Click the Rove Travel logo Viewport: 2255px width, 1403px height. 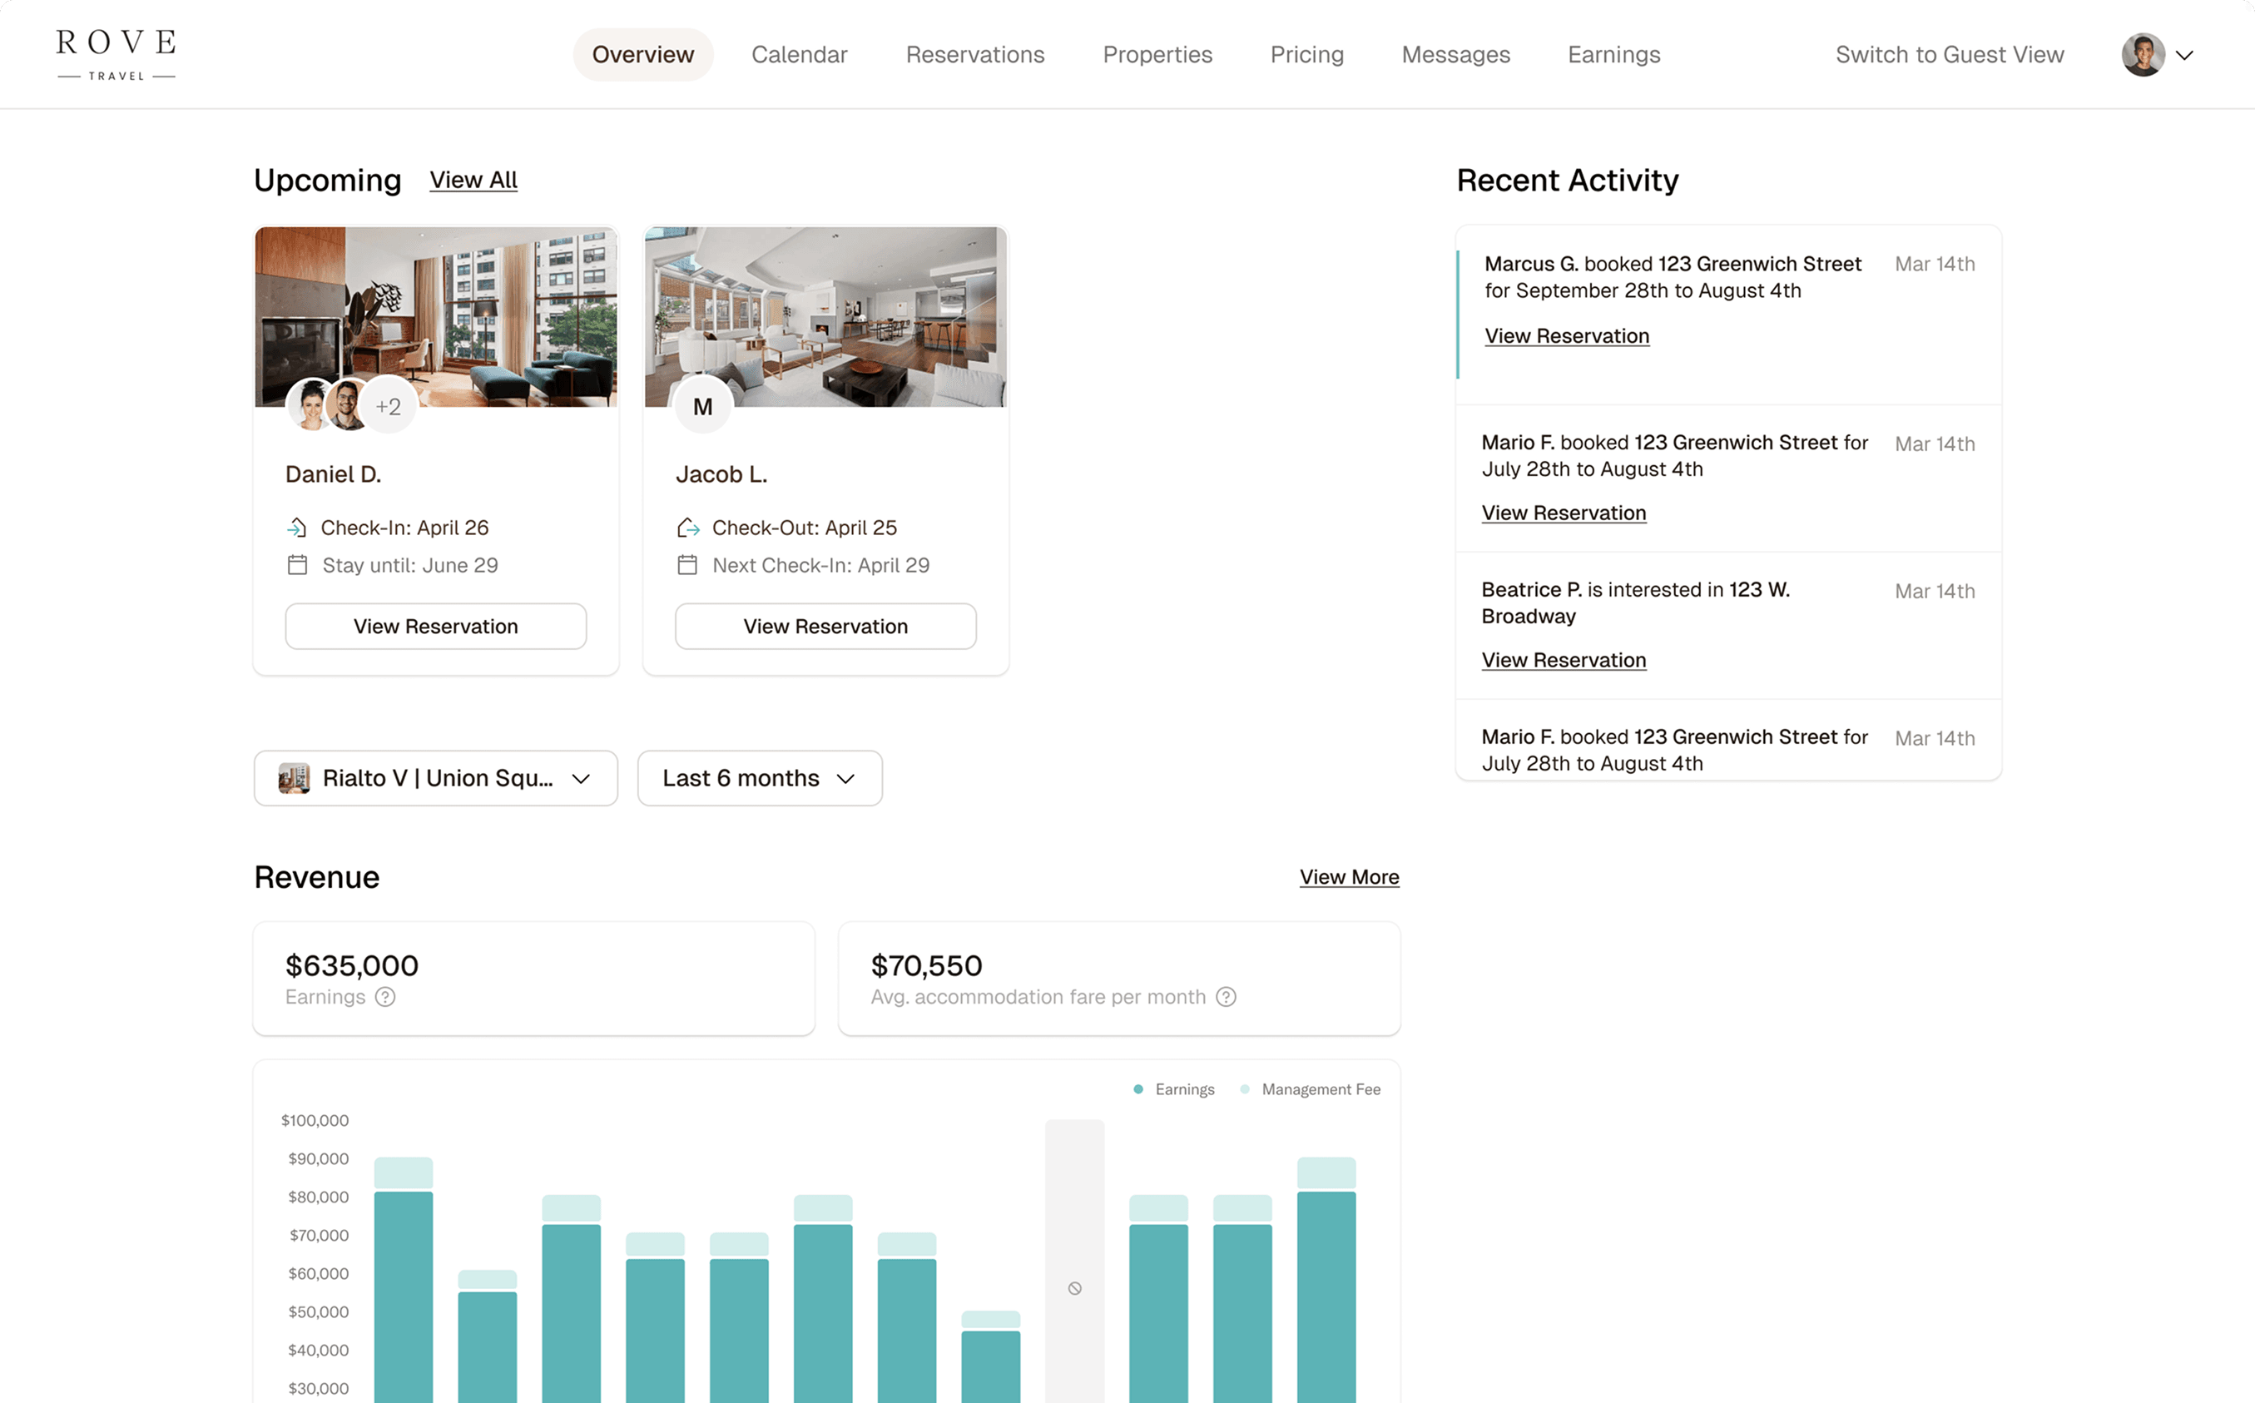(116, 55)
